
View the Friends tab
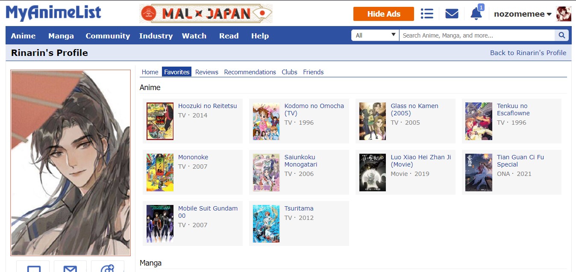pyautogui.click(x=313, y=72)
